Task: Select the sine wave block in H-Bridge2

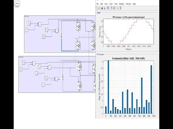Action: pos(23,62)
